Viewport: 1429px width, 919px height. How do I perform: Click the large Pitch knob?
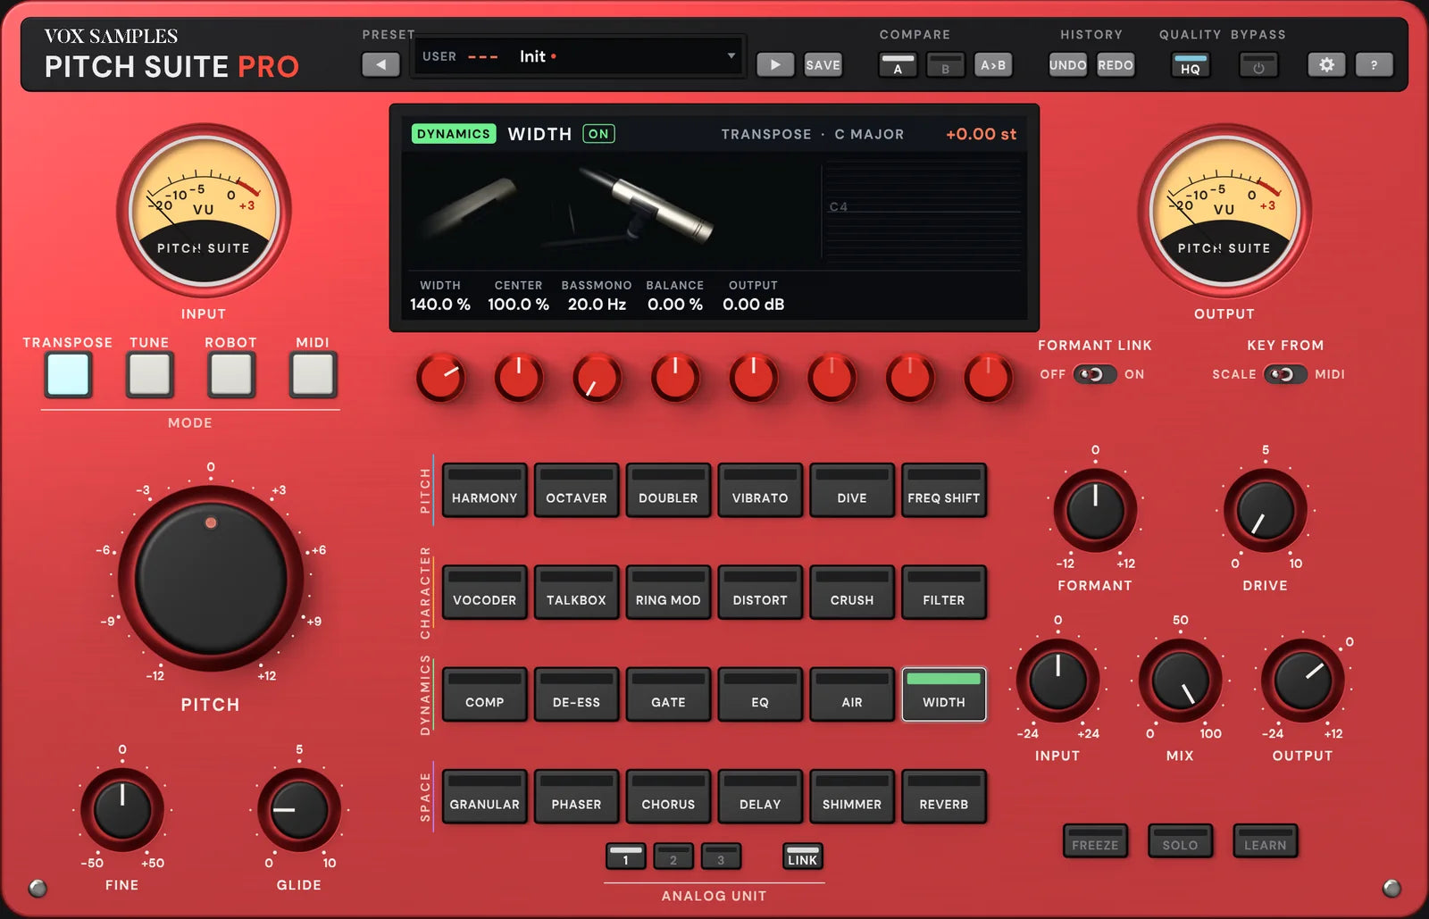211,579
